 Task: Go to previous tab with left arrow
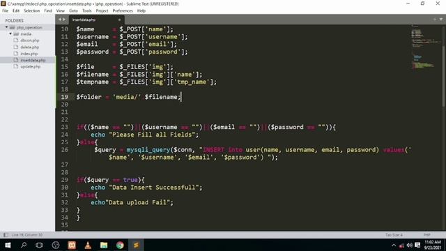click(x=60, y=20)
